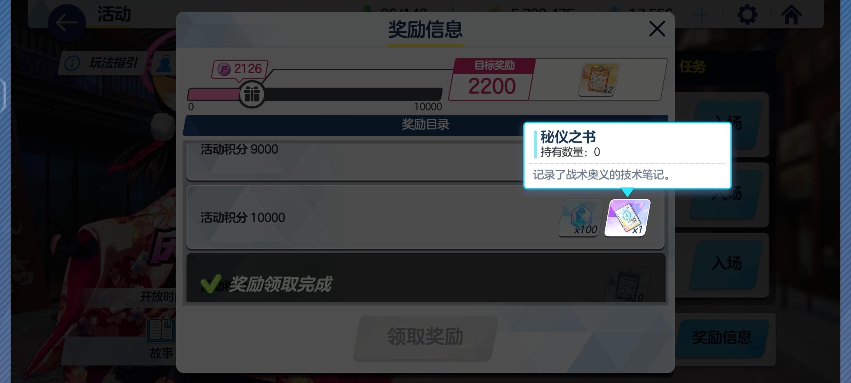The image size is (851, 383).
Task: Tap the report x2 target reward icon
Action: 599,80
